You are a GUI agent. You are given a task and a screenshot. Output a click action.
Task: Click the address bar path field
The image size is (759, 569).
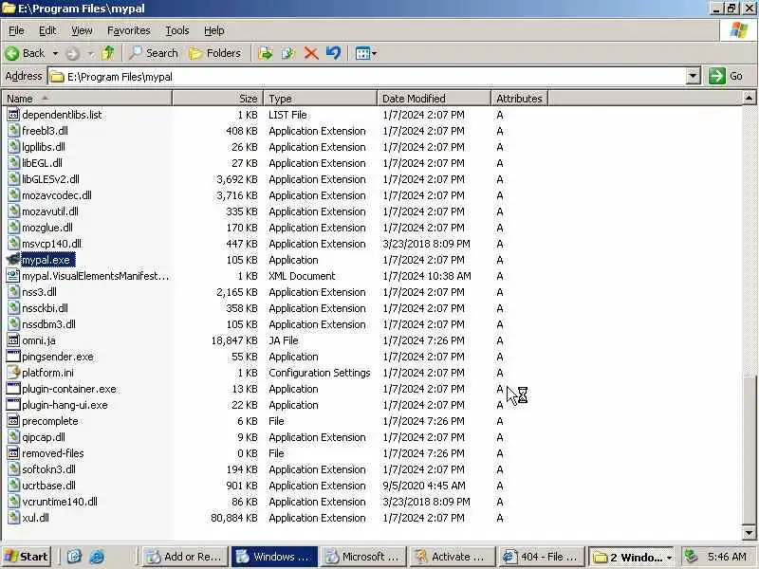click(x=367, y=77)
